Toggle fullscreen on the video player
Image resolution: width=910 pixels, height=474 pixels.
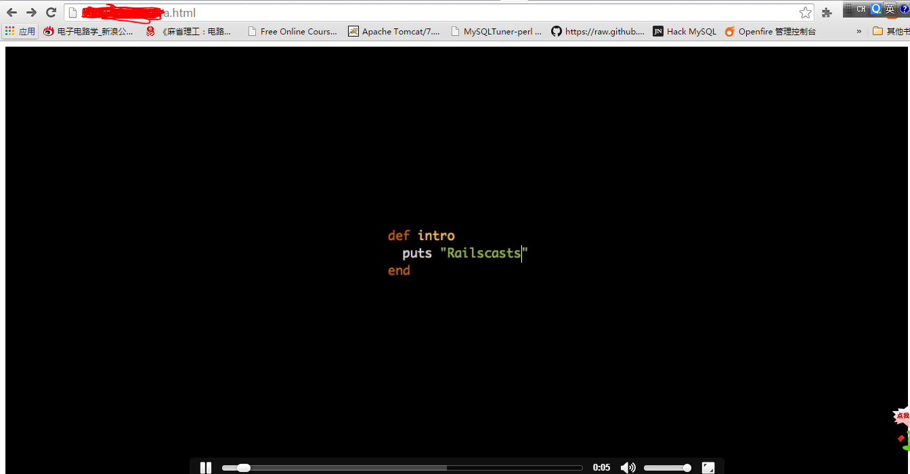tap(708, 467)
